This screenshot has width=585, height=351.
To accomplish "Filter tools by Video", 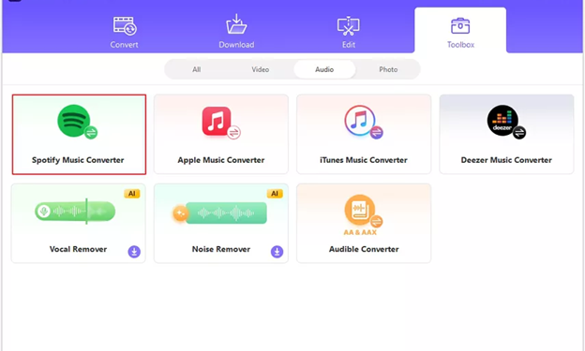I will [260, 69].
